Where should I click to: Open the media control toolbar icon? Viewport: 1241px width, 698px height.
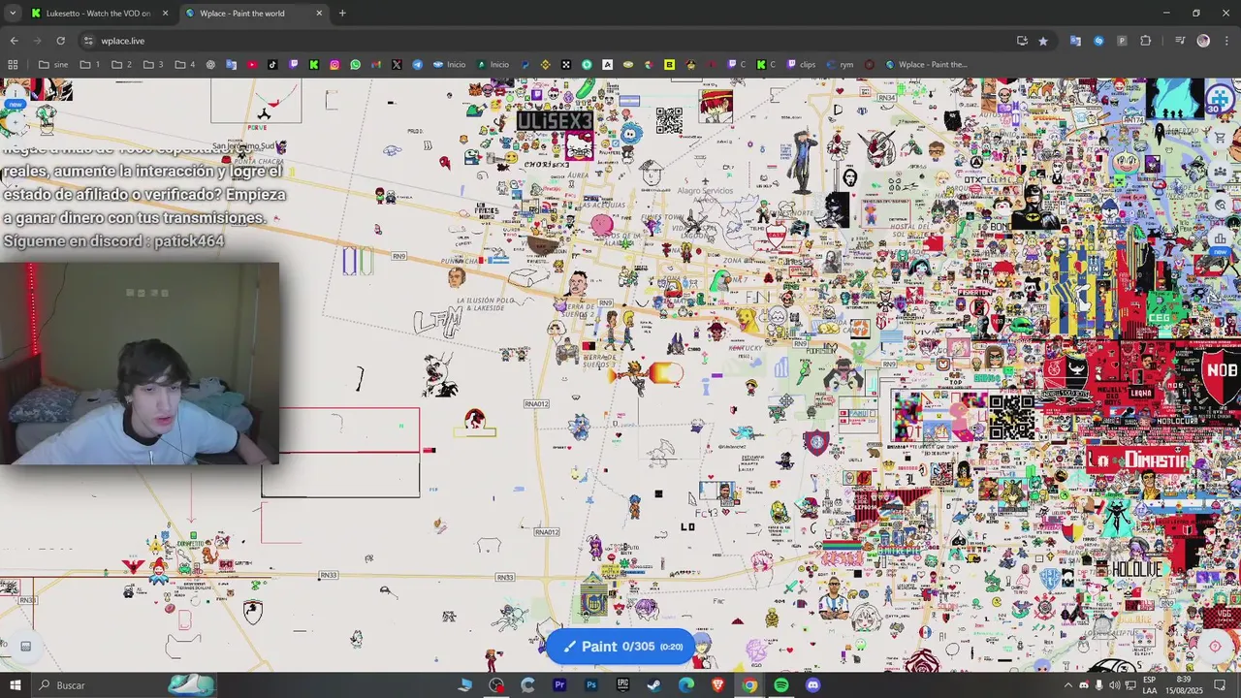coord(1180,41)
